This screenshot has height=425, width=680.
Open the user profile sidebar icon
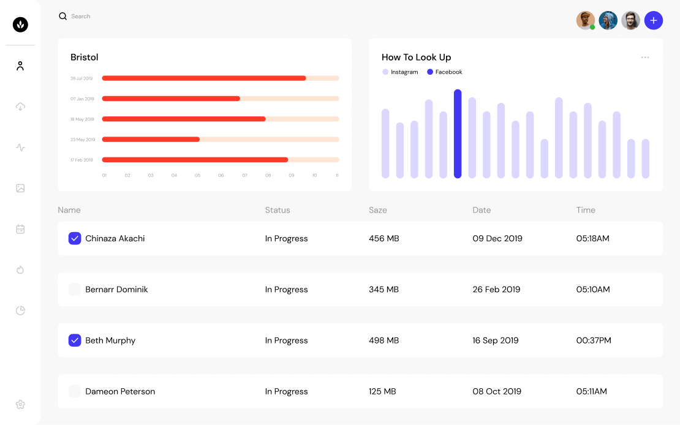click(x=20, y=66)
